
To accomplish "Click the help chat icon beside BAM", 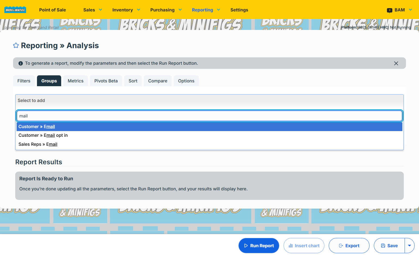I will click(x=389, y=10).
